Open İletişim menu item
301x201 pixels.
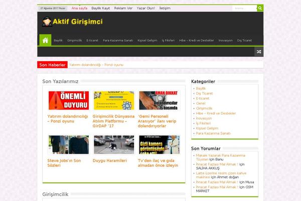165,8
